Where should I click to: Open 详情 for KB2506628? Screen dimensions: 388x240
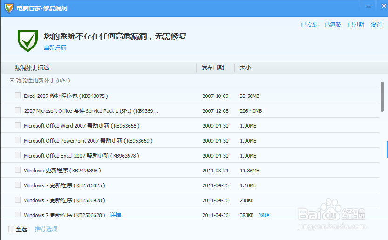[x=116, y=214]
